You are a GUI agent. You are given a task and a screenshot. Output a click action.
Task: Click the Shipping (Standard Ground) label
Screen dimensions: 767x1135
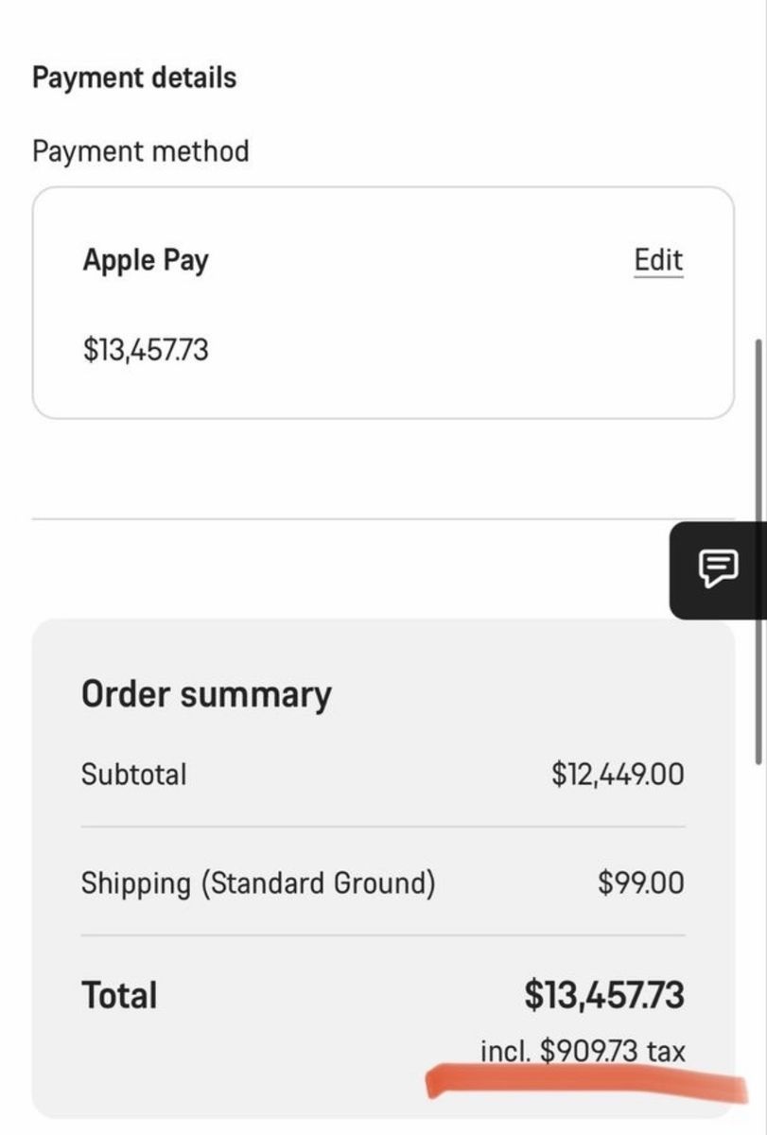coord(258,883)
